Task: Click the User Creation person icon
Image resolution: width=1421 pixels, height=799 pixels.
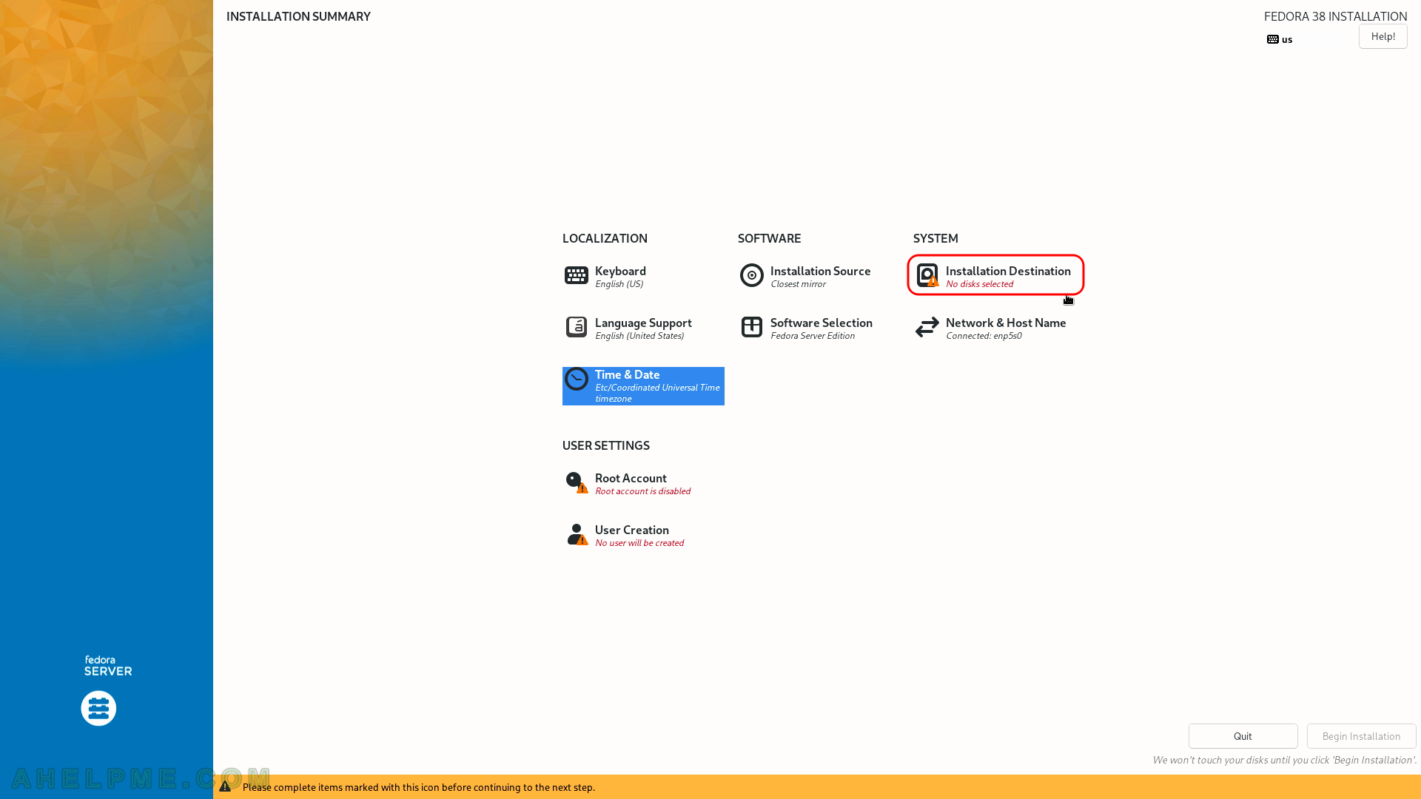Action: (576, 534)
